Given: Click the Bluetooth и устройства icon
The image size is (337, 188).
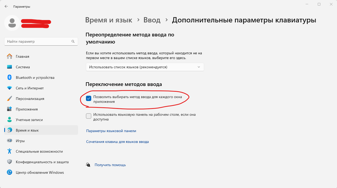Looking at the screenshot, I should click(9, 78).
